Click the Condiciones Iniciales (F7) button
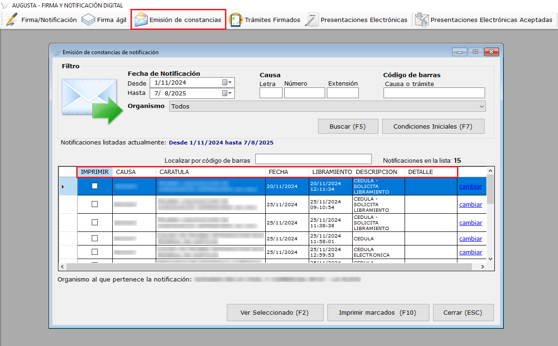The image size is (558, 346). pos(433,127)
